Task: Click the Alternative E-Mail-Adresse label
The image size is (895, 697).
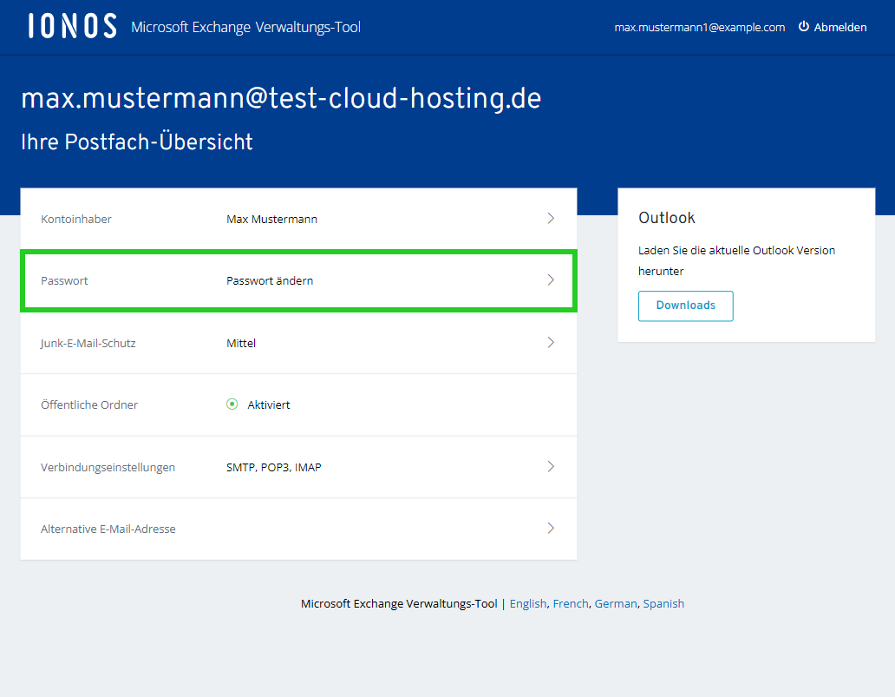Action: coord(108,529)
